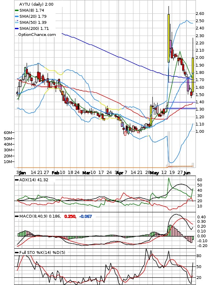212x285 pixels.
Task: Click the blue -0.067 MACD histogram value
Action: [86, 216]
